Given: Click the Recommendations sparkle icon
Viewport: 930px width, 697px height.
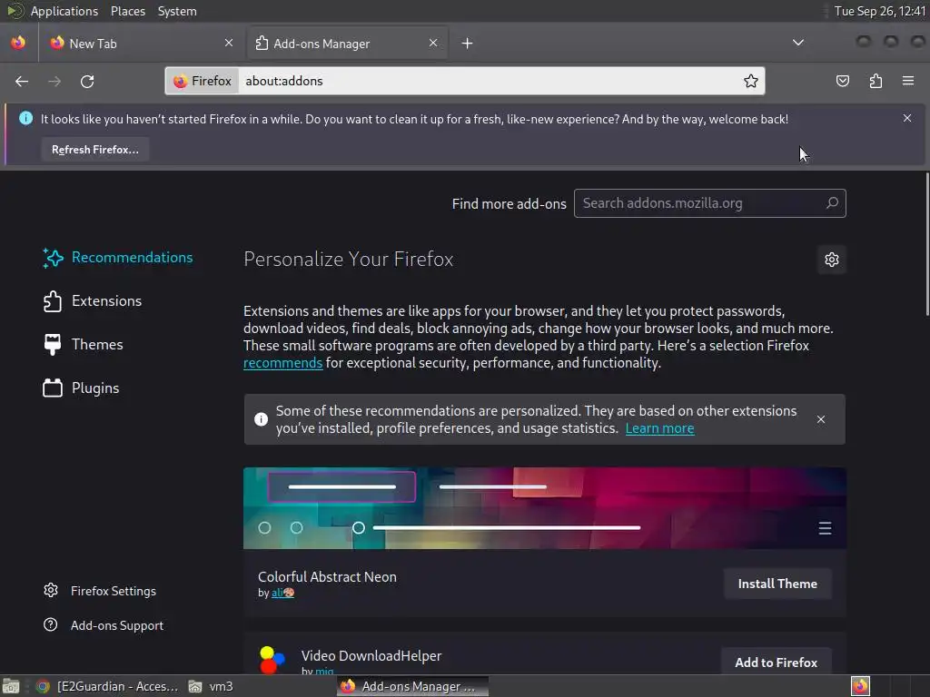Looking at the screenshot, I should [x=52, y=258].
